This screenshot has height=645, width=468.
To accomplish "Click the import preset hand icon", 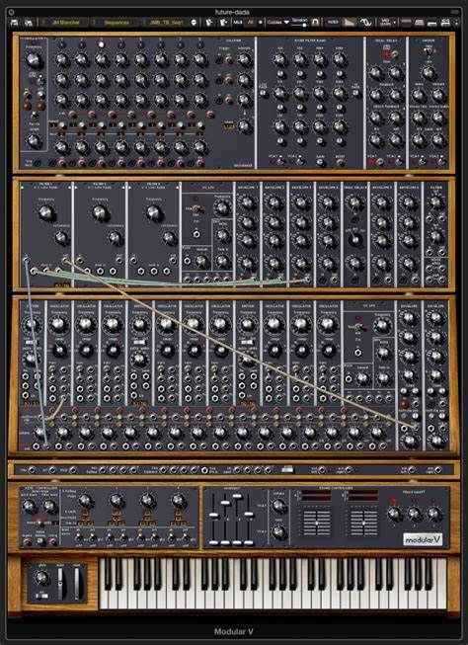I will pyautogui.click(x=209, y=22).
